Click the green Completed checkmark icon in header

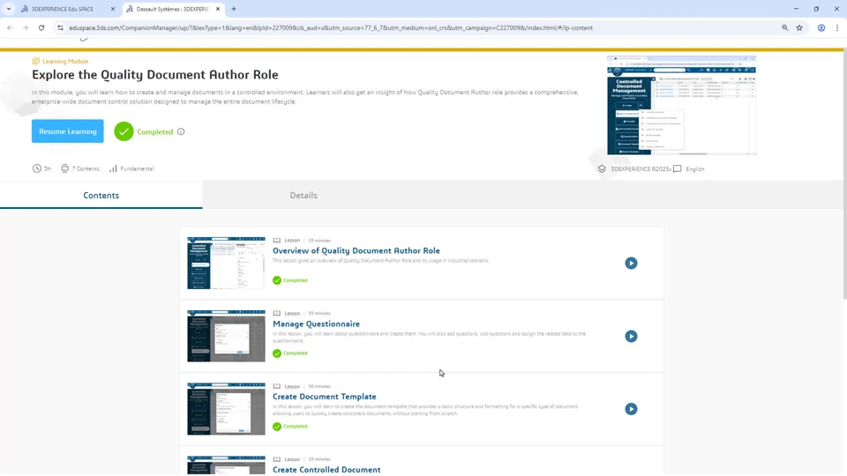click(124, 131)
